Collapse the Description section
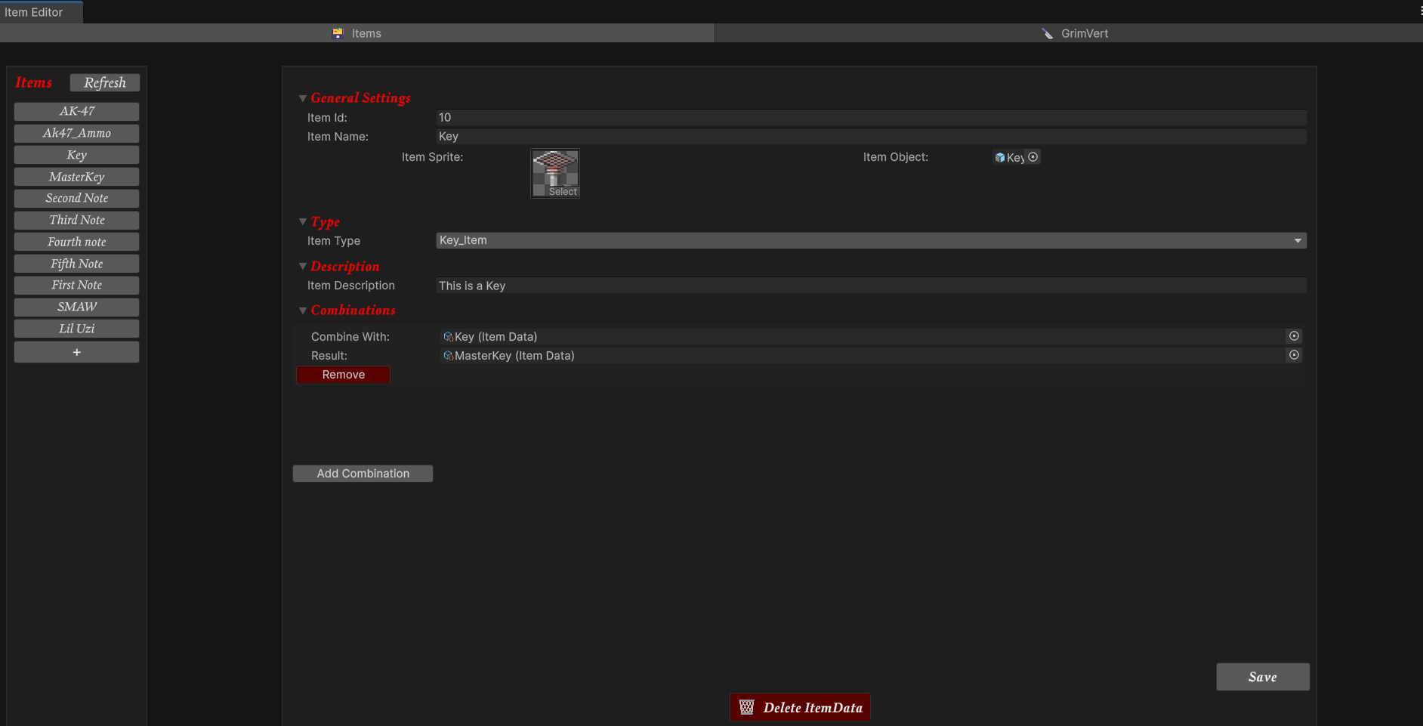 [x=303, y=267]
